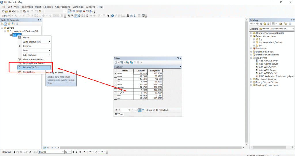Activate the Pan hand tool
This screenshot has height=156, width=295.
click(76, 16)
